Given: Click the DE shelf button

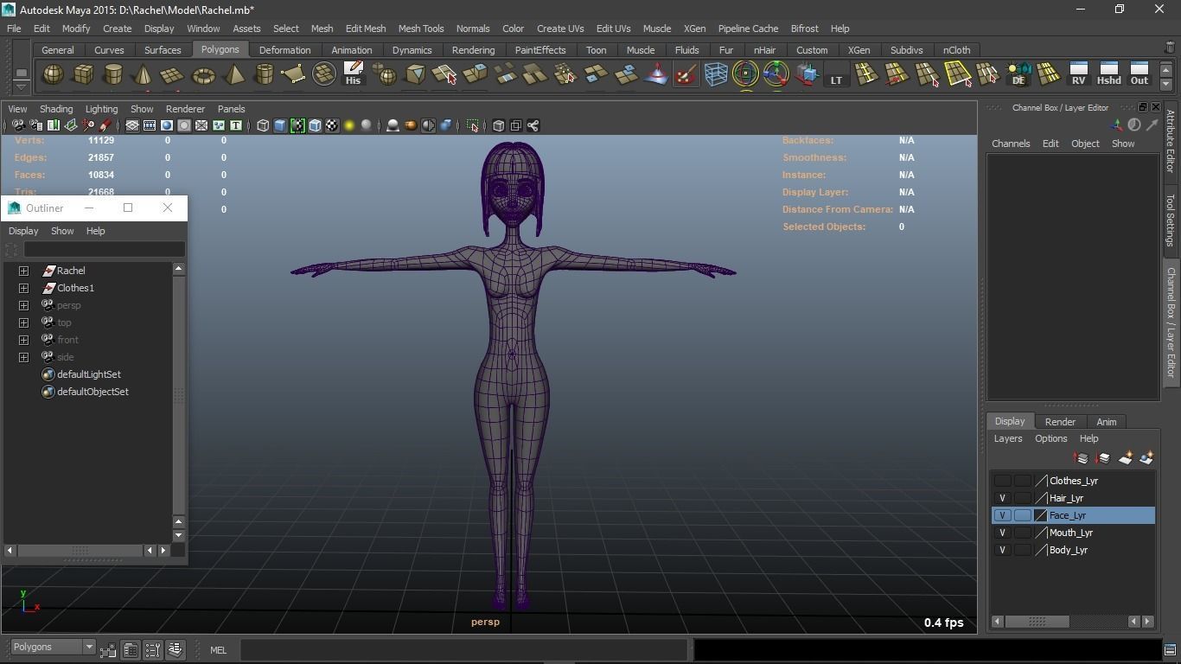Looking at the screenshot, I should [x=1018, y=74].
